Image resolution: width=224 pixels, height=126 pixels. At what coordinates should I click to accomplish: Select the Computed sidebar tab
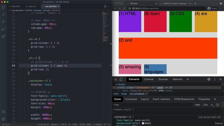[131, 99]
